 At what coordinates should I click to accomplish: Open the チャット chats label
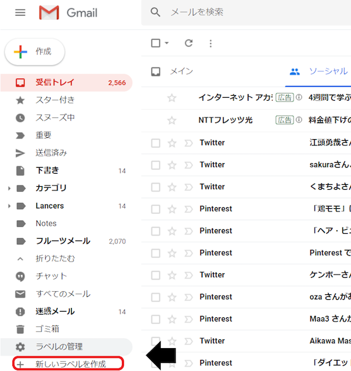click(66, 276)
